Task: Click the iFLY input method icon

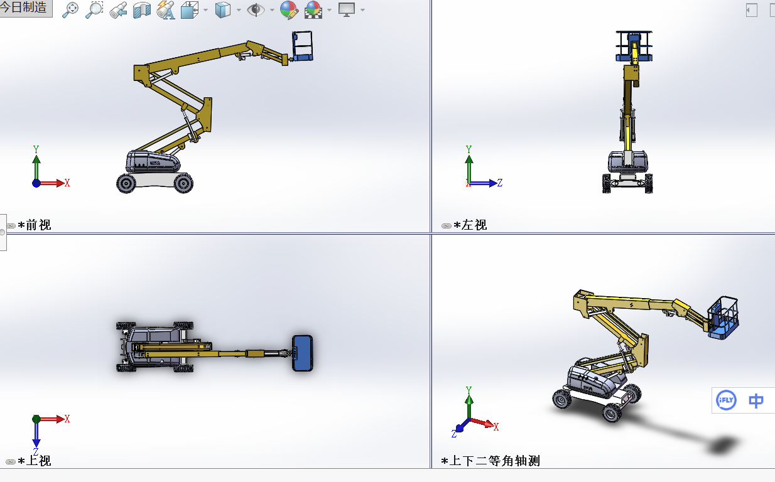Action: coord(727,400)
